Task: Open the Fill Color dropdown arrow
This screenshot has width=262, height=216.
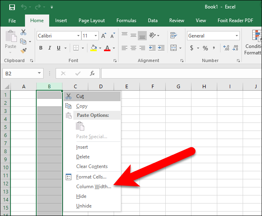Action: click(x=100, y=48)
